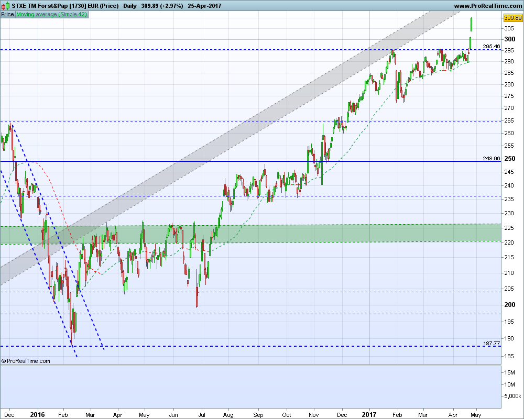Image resolution: width=524 pixels, height=419 pixels.
Task: Click the 2017 year label on time axis
Action: [x=369, y=415]
